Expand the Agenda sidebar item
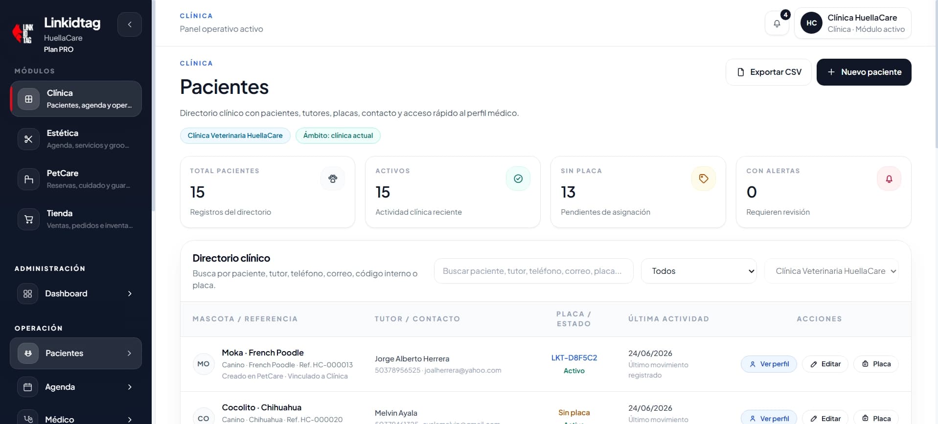Image resolution: width=938 pixels, height=424 pixels. click(76, 387)
